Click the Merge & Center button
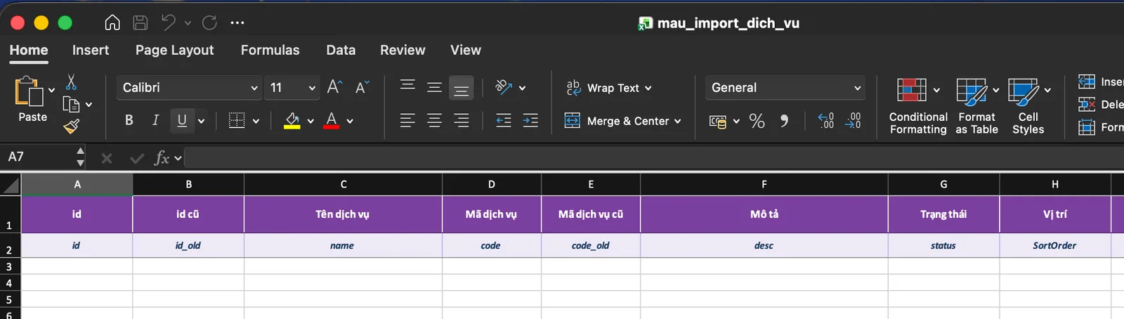1124x319 pixels. click(x=617, y=121)
